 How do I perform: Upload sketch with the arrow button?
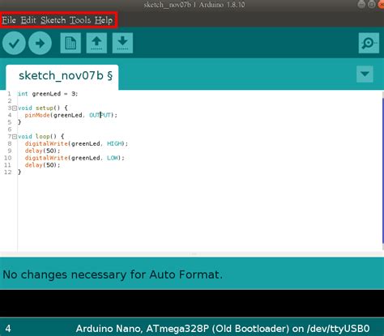(x=40, y=43)
